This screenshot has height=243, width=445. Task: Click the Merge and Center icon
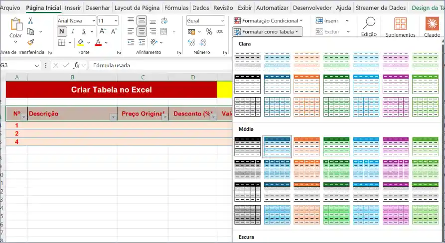(x=164, y=31)
